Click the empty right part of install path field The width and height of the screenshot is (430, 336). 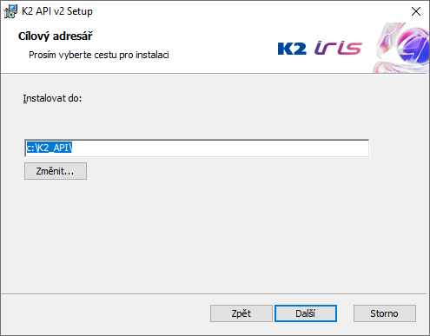pyautogui.click(x=220, y=148)
